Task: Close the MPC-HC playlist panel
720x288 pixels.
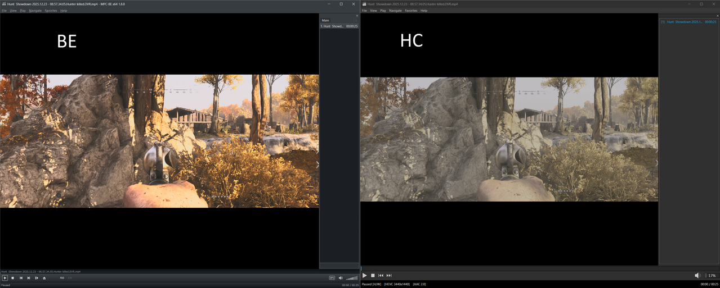Action: coord(717,16)
